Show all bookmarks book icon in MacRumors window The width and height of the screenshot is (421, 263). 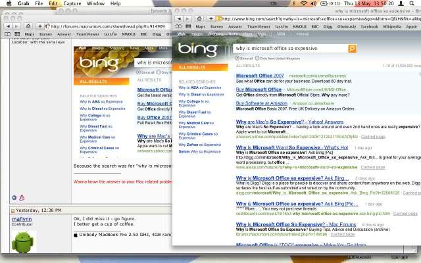point(7,34)
